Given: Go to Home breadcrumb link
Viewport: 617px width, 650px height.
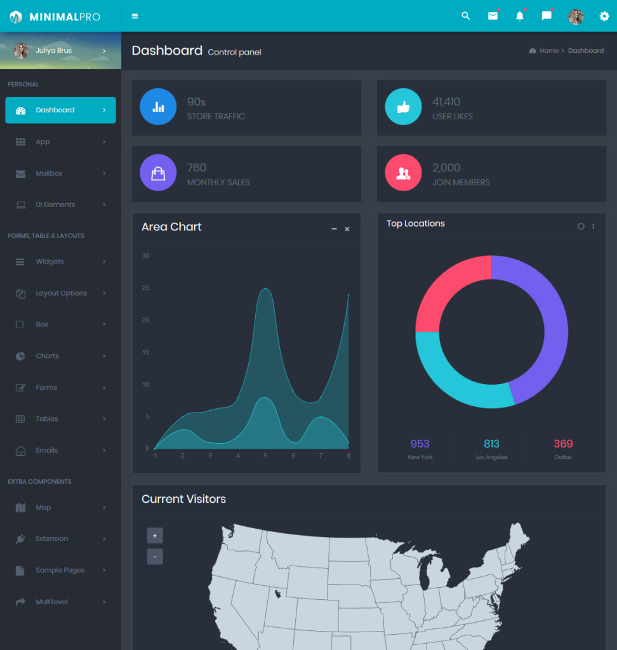Looking at the screenshot, I should [x=549, y=51].
